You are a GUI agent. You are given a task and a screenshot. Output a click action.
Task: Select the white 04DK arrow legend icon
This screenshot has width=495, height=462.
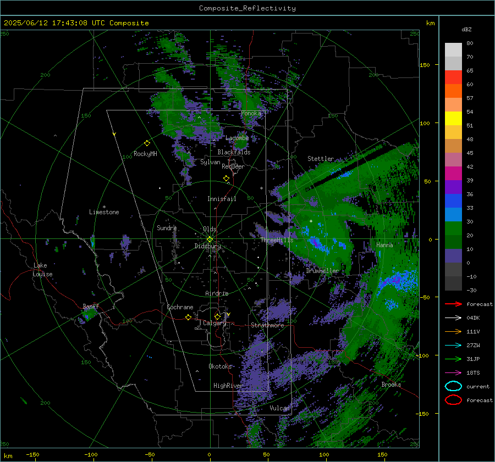tap(453, 318)
